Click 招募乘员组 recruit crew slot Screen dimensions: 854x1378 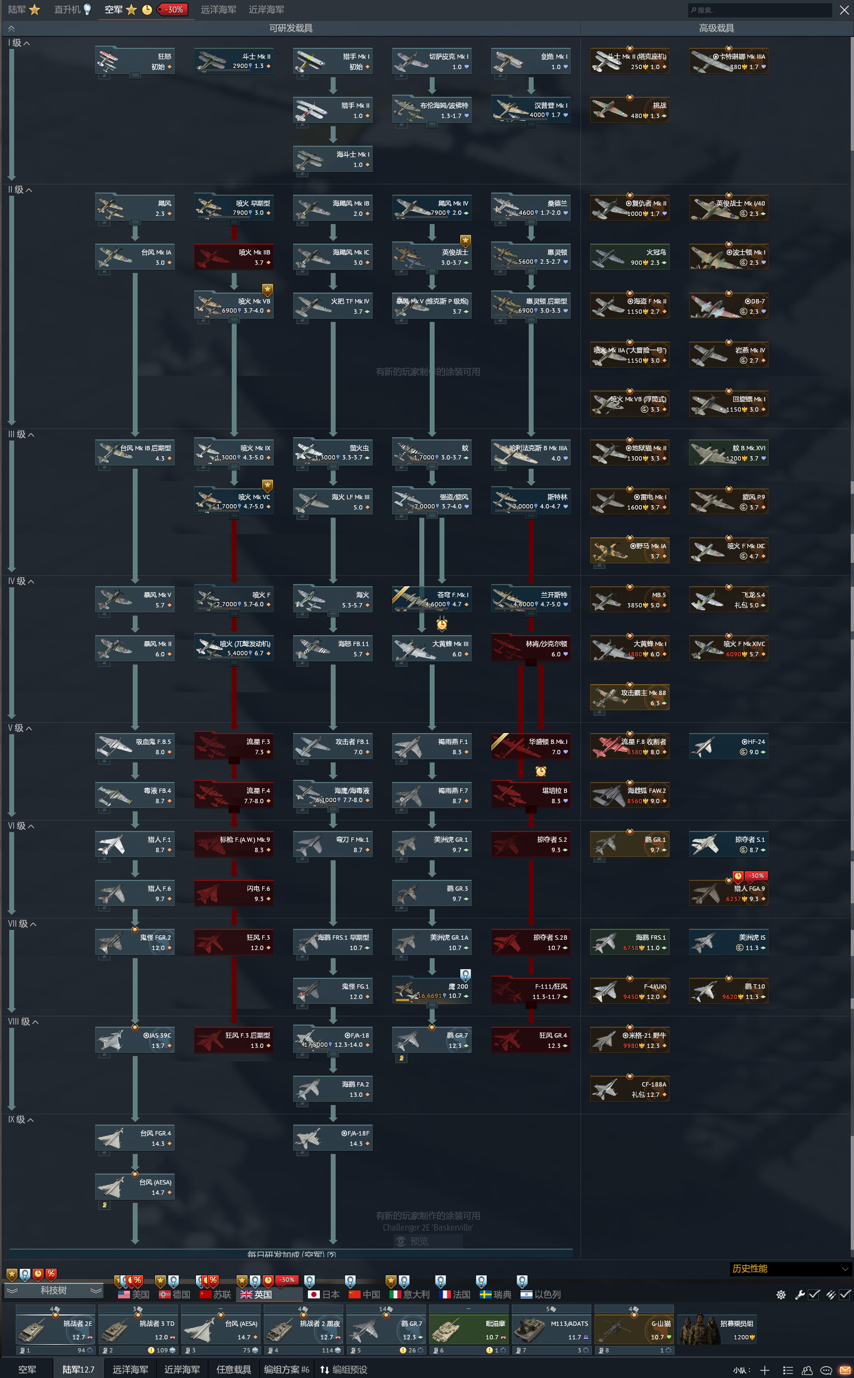[x=717, y=1329]
